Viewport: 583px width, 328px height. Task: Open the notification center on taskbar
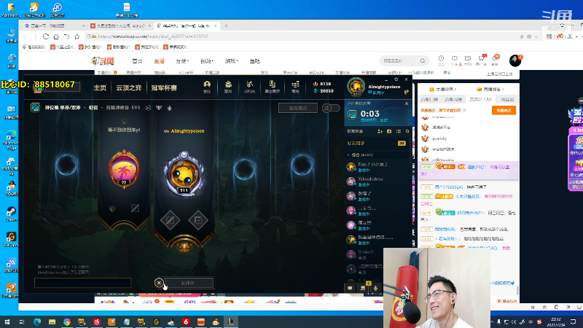click(x=574, y=321)
